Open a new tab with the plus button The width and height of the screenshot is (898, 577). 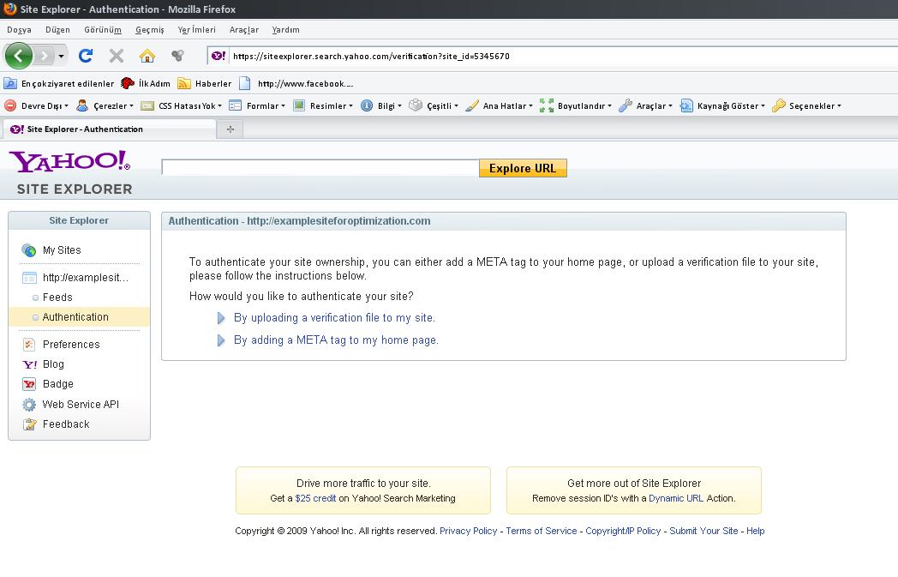(230, 129)
